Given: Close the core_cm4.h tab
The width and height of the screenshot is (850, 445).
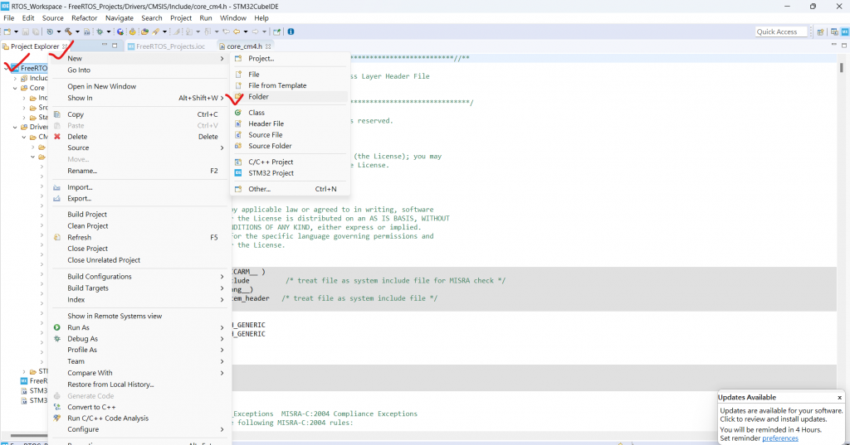Looking at the screenshot, I should (268, 46).
